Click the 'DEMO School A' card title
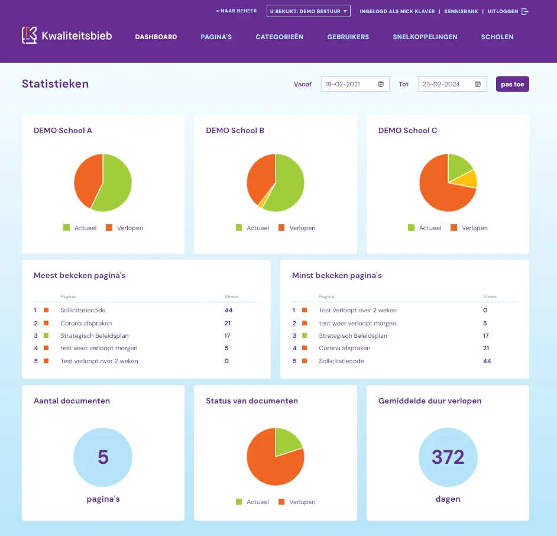Image resolution: width=557 pixels, height=536 pixels. [63, 130]
